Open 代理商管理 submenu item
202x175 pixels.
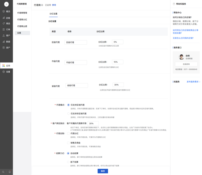[22, 13]
